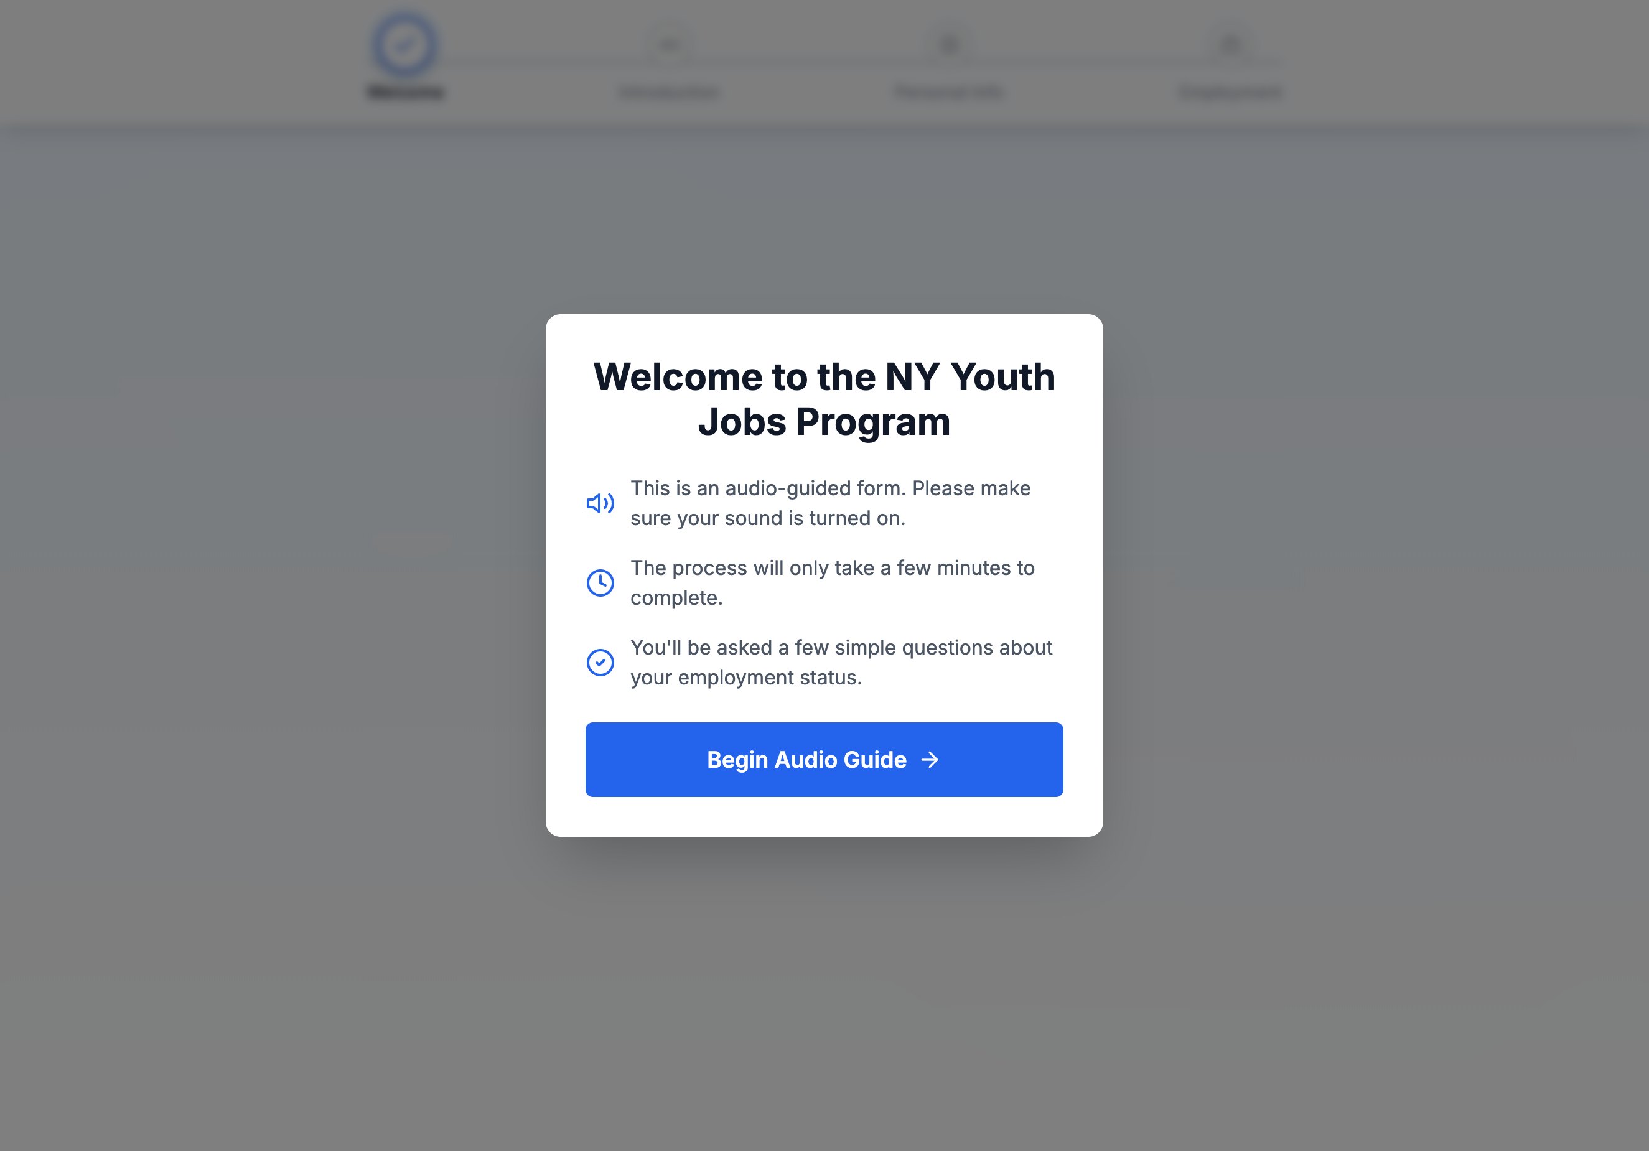Click the right arrow icon in the button
This screenshot has height=1151, width=1649.
930,760
